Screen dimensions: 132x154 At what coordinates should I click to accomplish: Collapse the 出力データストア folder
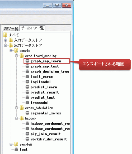click(6, 45)
